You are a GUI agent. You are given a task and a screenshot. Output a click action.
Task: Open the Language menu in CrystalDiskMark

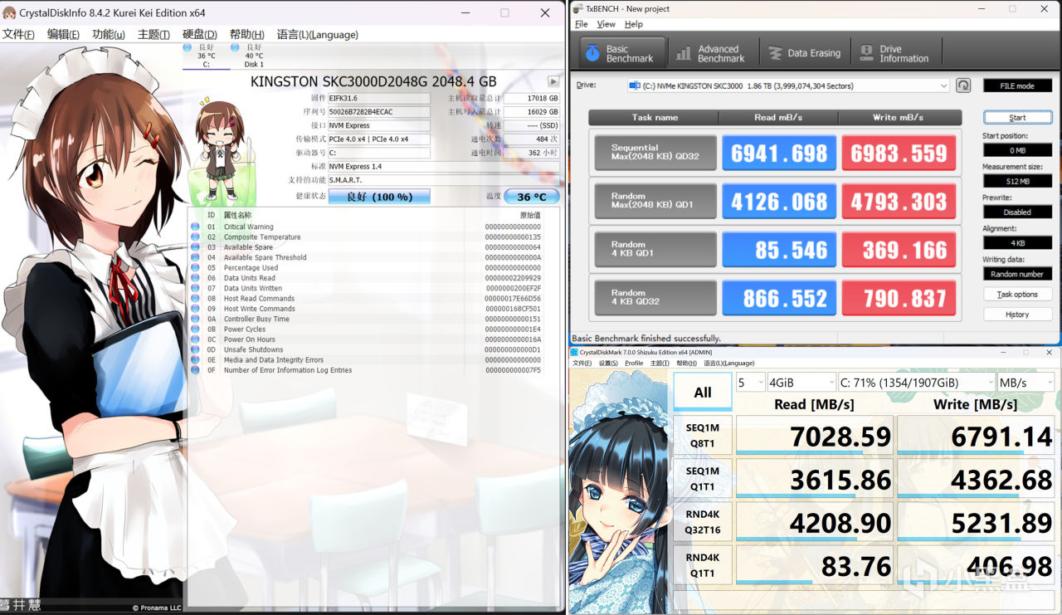[729, 363]
